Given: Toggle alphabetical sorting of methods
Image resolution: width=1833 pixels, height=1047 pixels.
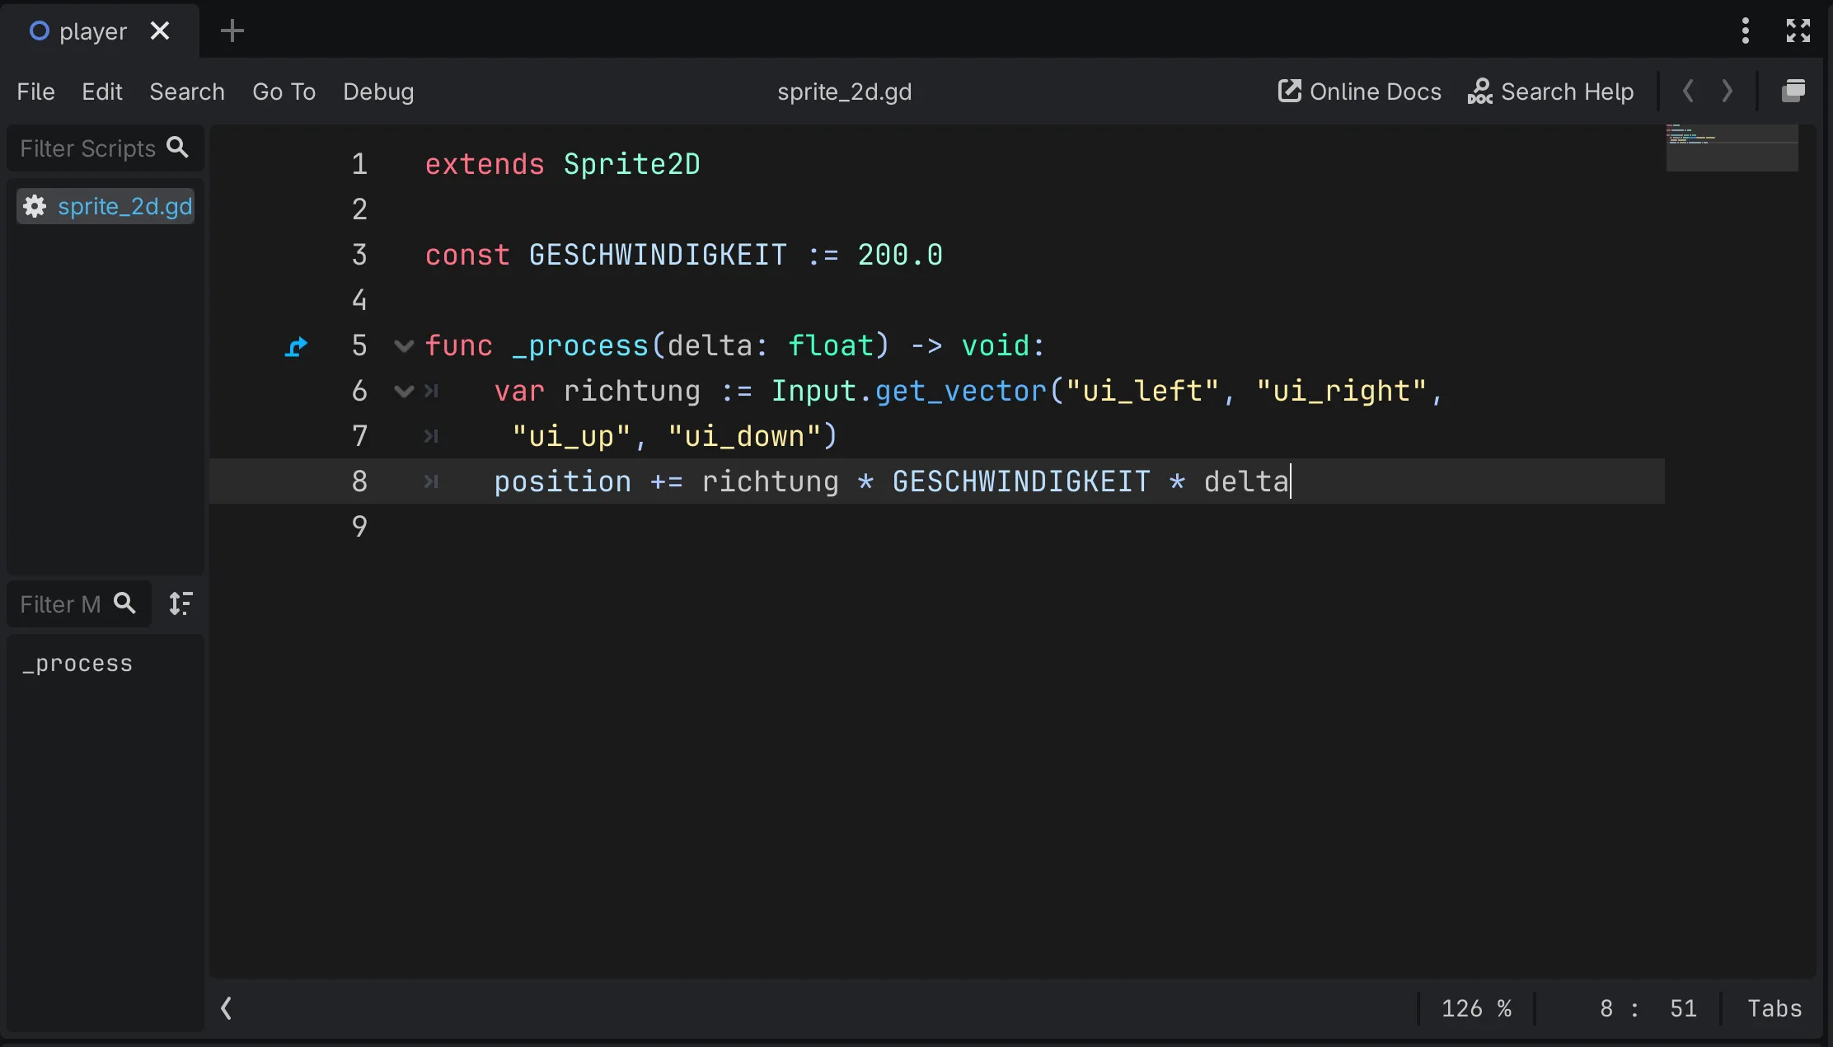Looking at the screenshot, I should [180, 603].
